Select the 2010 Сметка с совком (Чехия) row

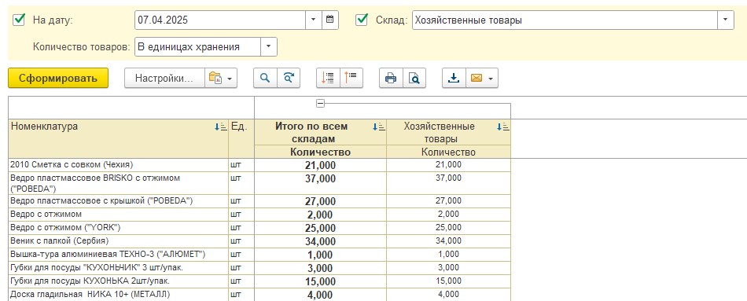tap(119, 165)
